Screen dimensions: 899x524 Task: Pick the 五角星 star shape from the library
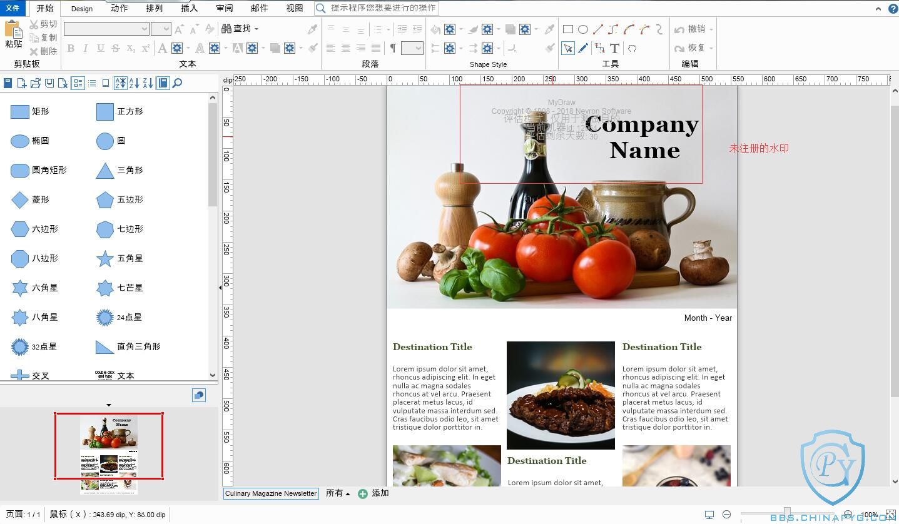(x=119, y=258)
